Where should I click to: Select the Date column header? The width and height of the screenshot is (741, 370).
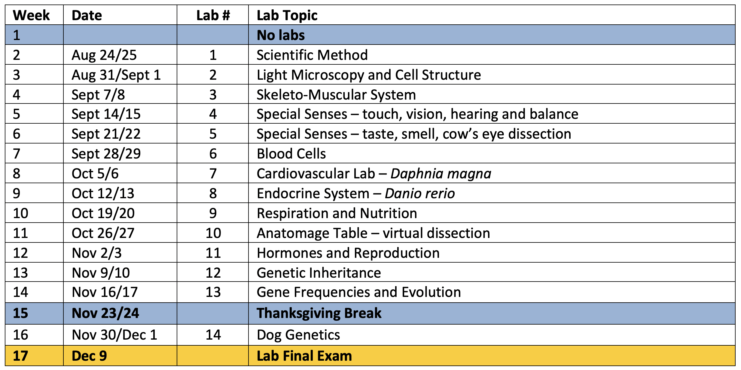click(x=120, y=15)
